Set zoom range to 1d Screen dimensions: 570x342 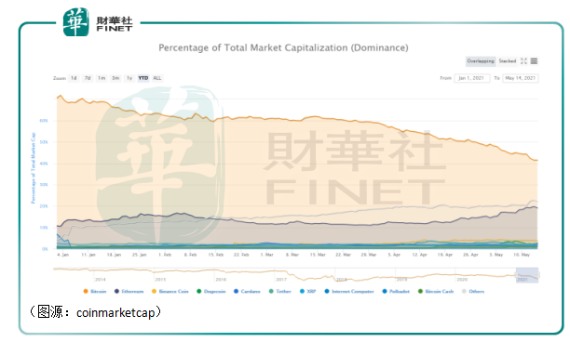[74, 78]
